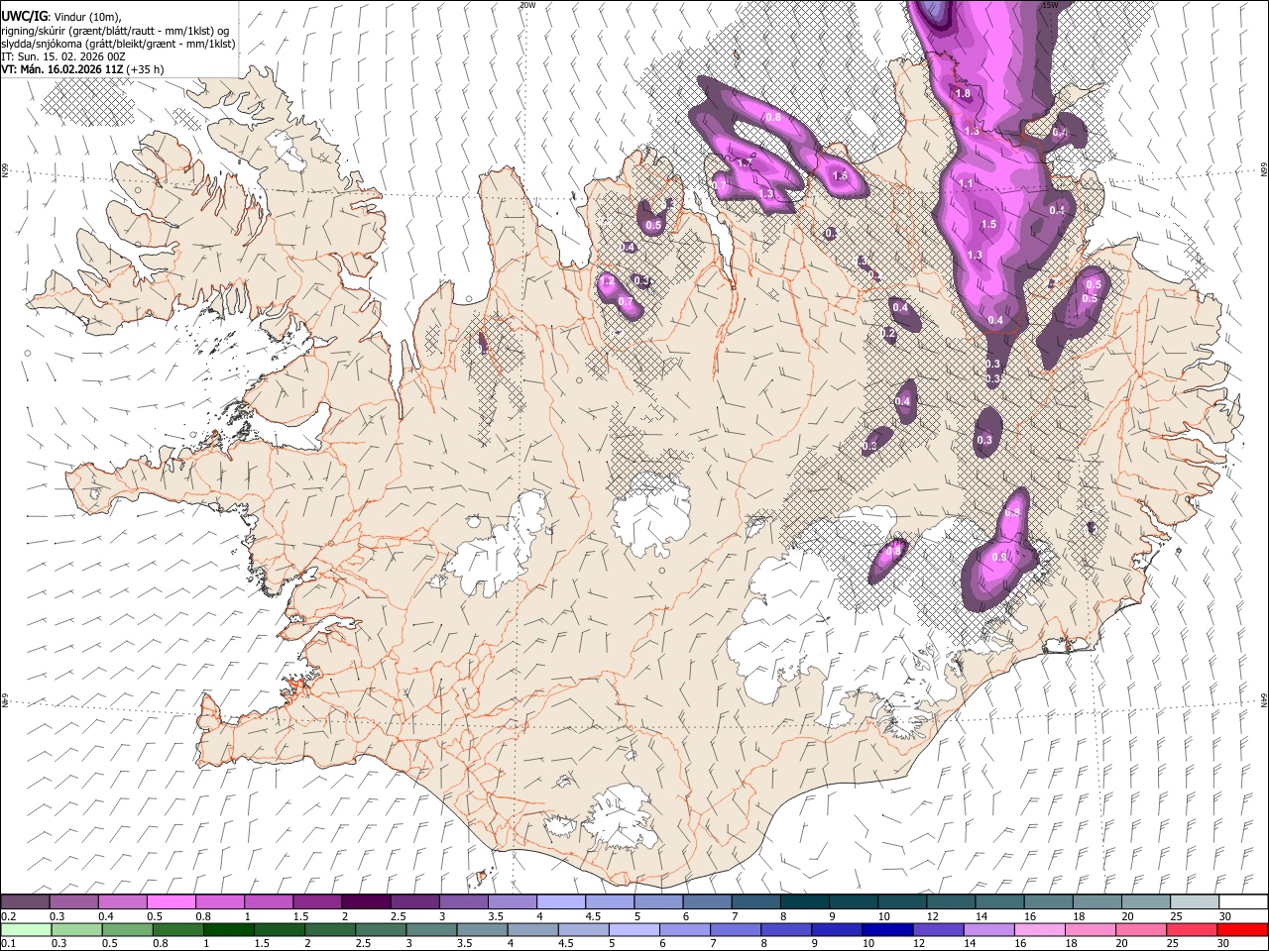Click the 'IT: Sun. 15. 02. 2026 00Z' line
The height and width of the screenshot is (951, 1269).
coord(63,56)
